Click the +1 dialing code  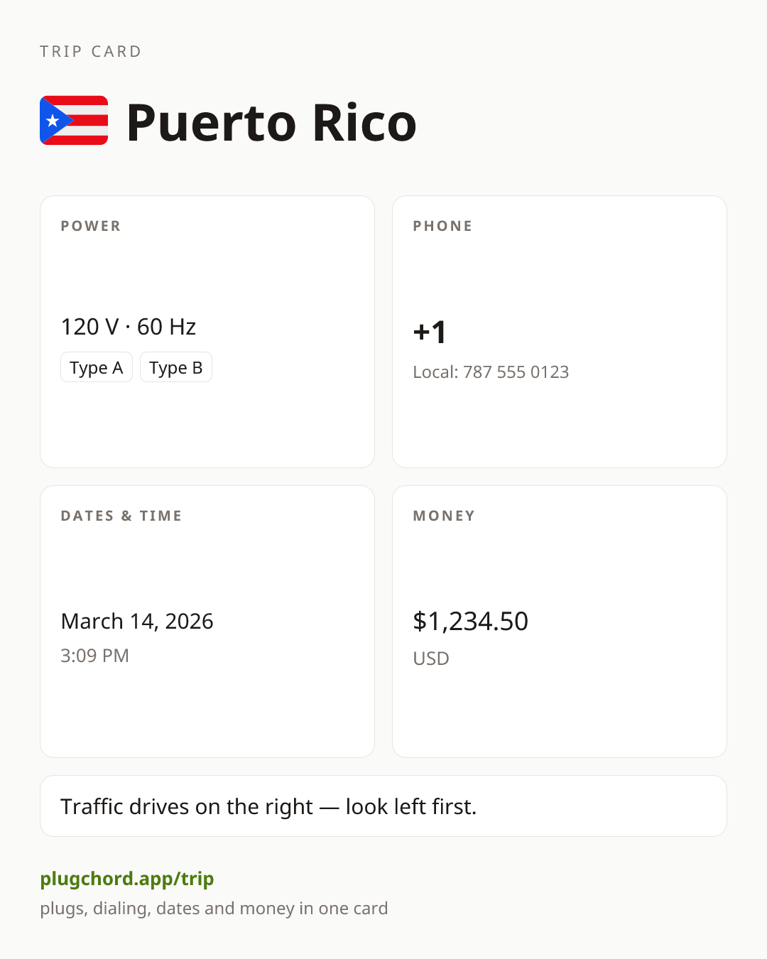tap(430, 332)
